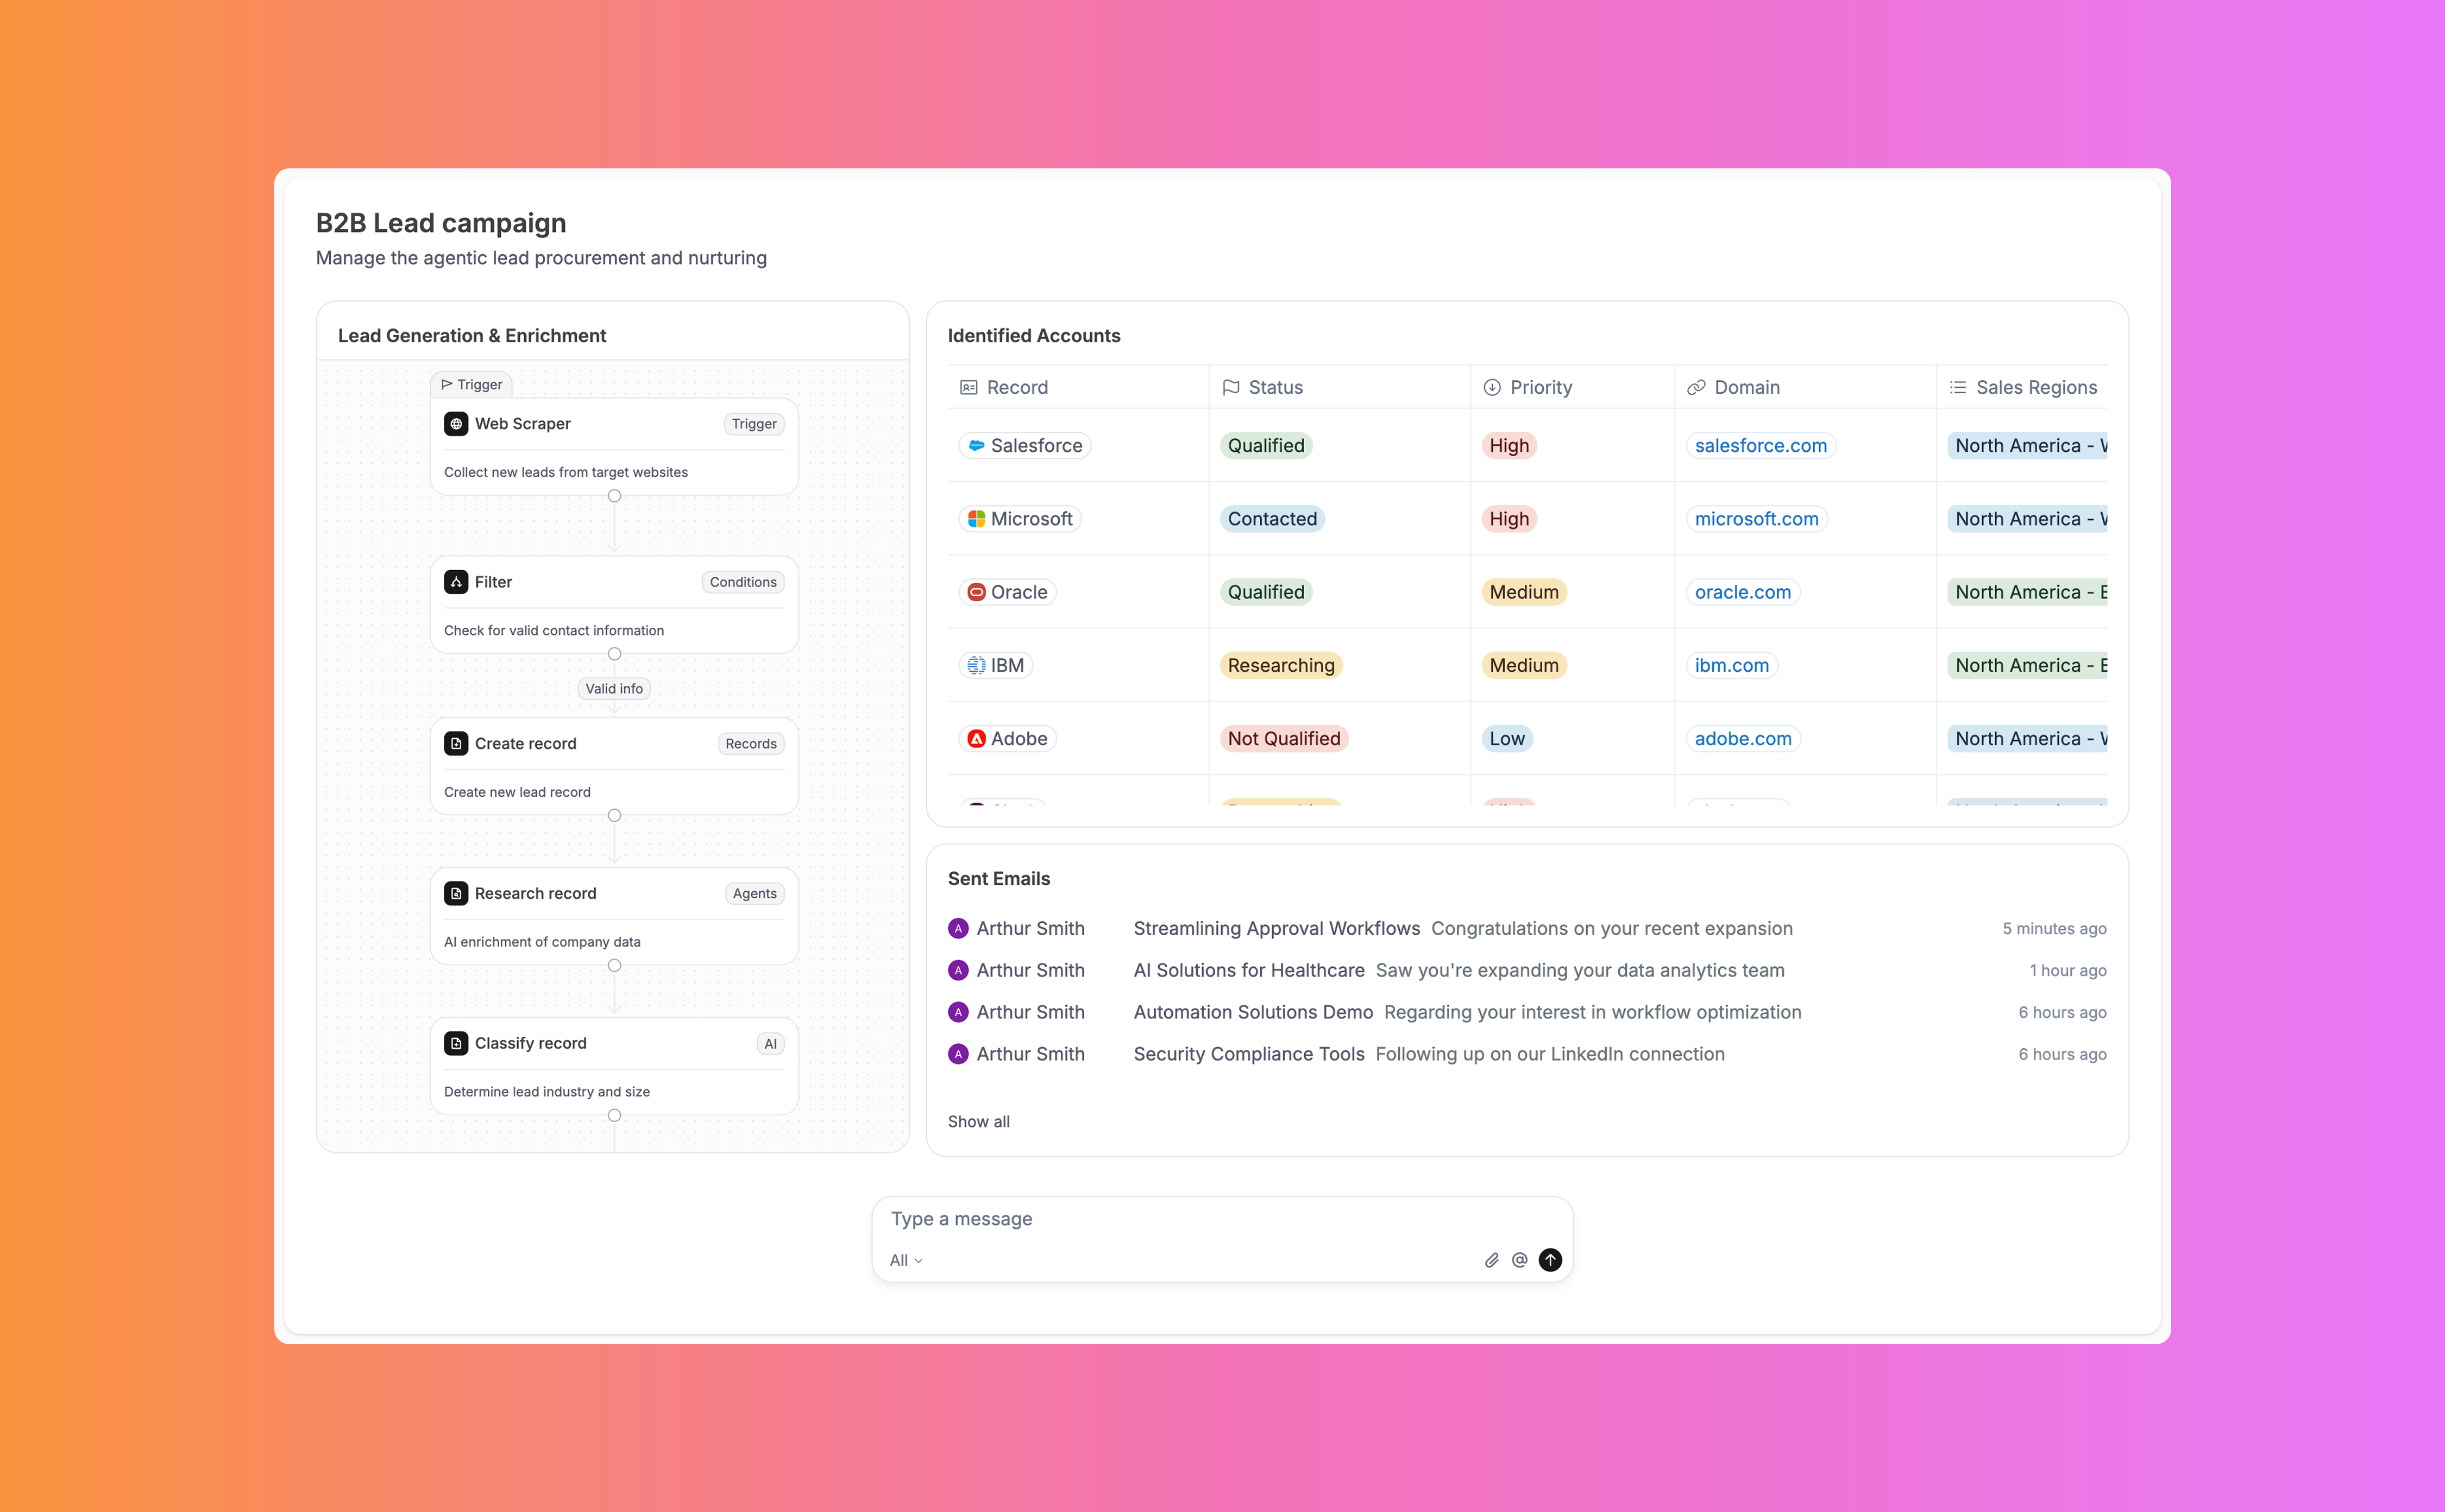
Task: Click avatar for Streamlining Approval Workflows email
Action: pyautogui.click(x=958, y=928)
